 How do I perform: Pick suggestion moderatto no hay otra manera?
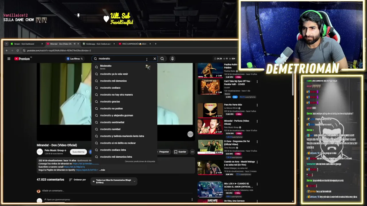[124, 94]
